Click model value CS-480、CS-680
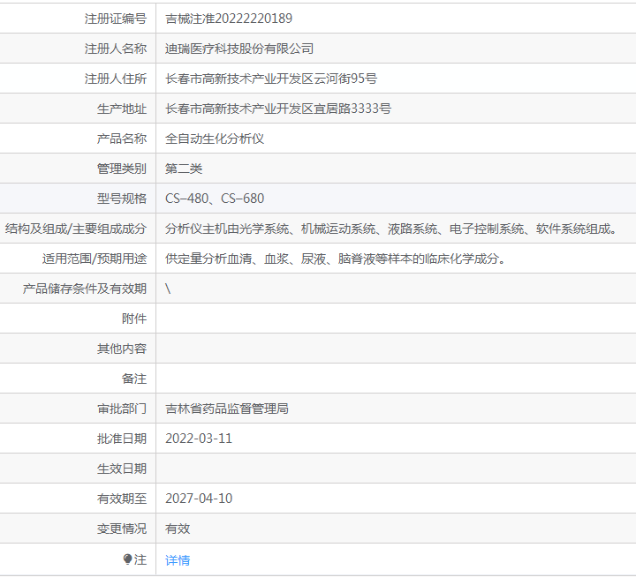 click(215, 199)
